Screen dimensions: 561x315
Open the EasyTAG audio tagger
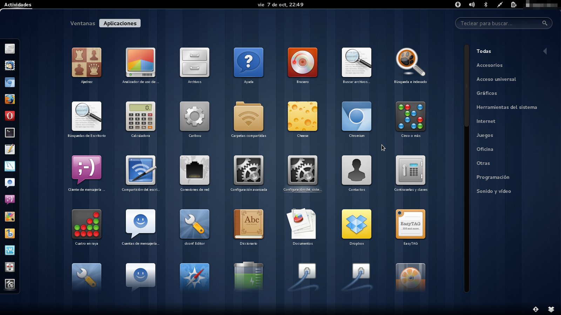[x=411, y=224]
